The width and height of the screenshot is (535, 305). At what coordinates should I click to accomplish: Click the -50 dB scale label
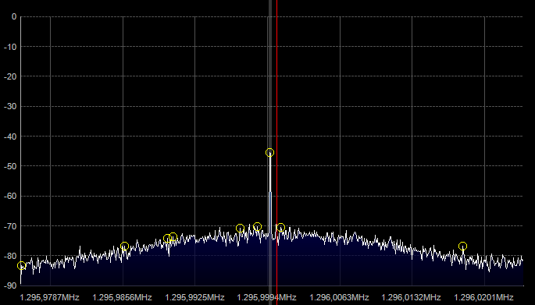tap(10, 166)
